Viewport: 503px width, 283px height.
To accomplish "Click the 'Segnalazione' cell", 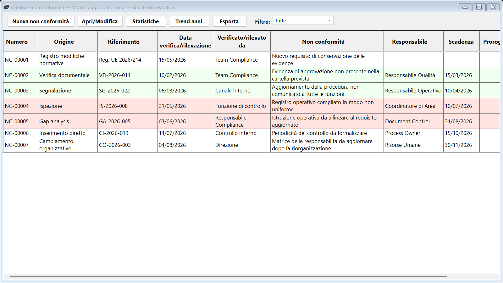I will [x=68, y=90].
